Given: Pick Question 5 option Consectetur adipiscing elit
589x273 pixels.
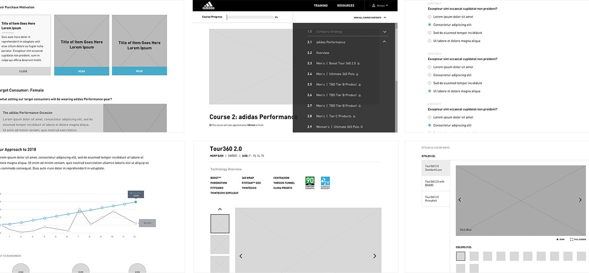Looking at the screenshot, I should coord(430,125).
